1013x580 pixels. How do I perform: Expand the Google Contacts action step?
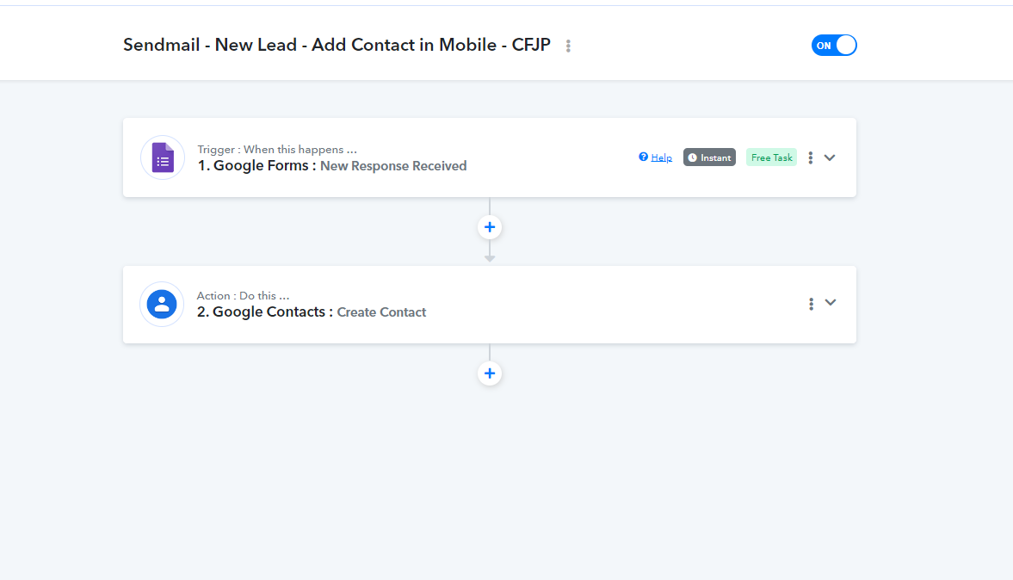pos(831,302)
